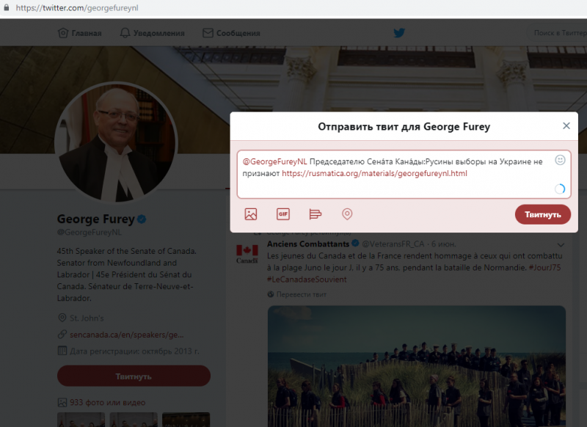Open George Furey's profile photo
Screen dimensions: 587x427
pyautogui.click(x=116, y=143)
